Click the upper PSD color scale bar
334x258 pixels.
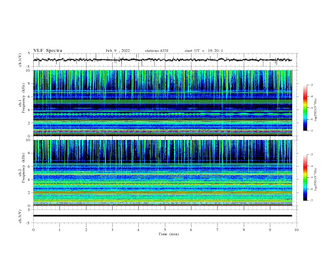305,108
